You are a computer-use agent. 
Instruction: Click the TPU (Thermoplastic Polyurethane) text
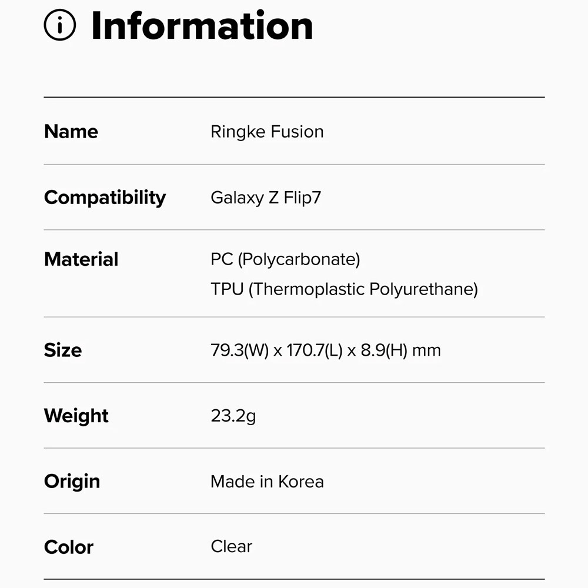344,289
